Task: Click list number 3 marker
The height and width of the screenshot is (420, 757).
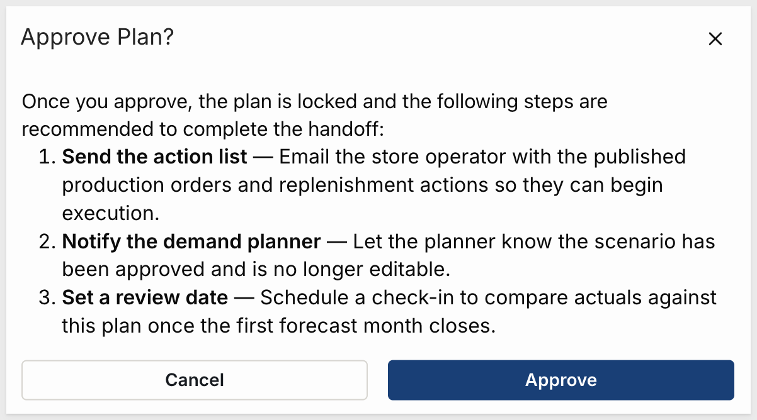Action: tap(48, 297)
